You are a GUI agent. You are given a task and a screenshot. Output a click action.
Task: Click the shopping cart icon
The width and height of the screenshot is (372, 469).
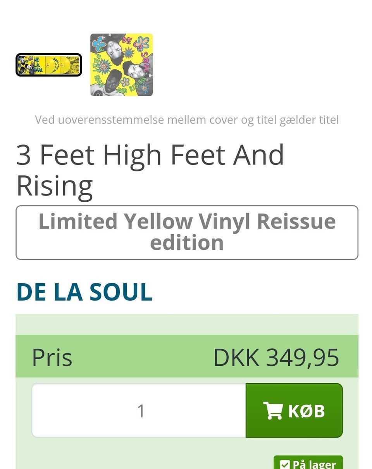tap(272, 410)
